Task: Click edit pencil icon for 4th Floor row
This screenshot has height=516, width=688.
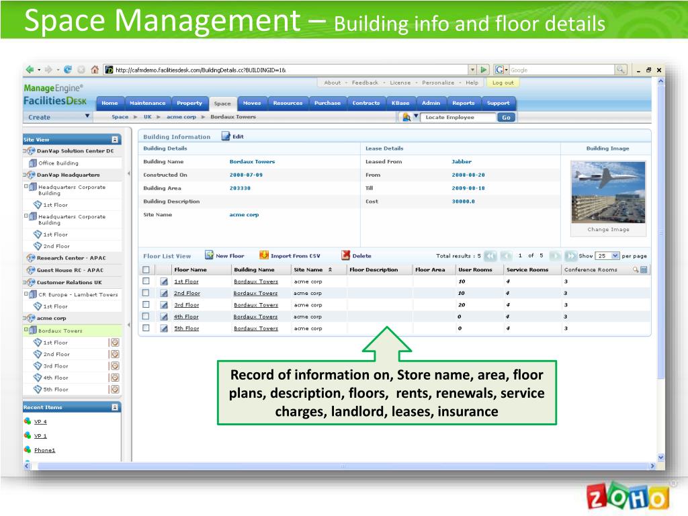Action: (164, 317)
